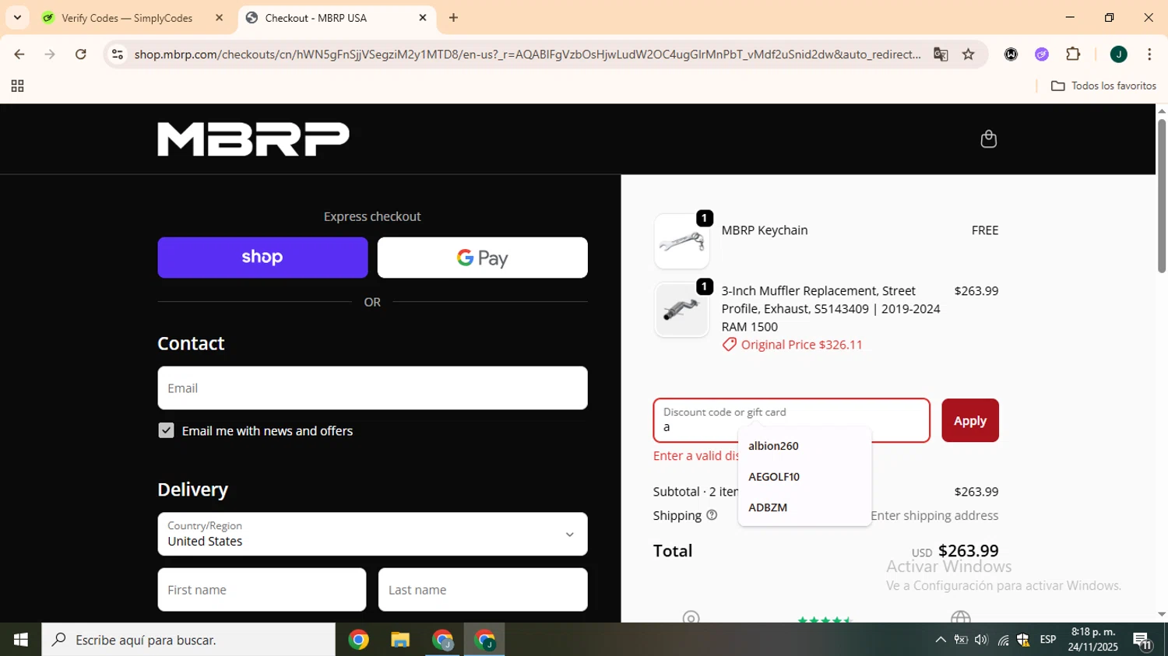Screen dimensions: 1168x656
Task: Close the Verify Codes — SimplyCodes tab
Action: pyautogui.click(x=219, y=17)
